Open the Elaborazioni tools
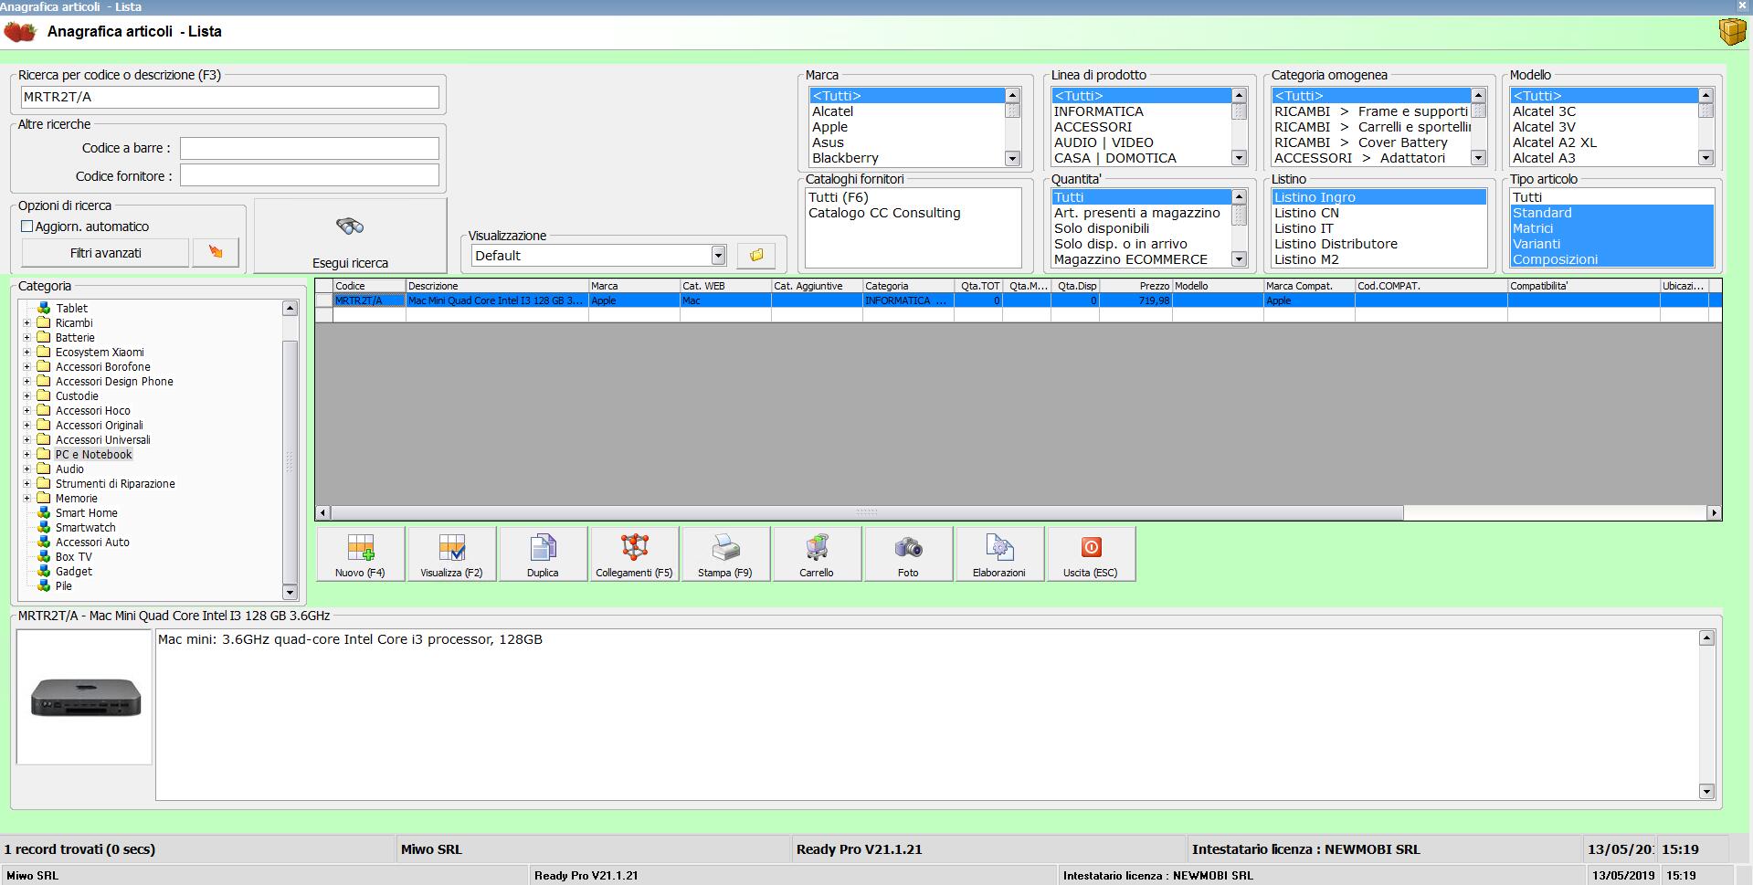The height and width of the screenshot is (885, 1753). [999, 553]
